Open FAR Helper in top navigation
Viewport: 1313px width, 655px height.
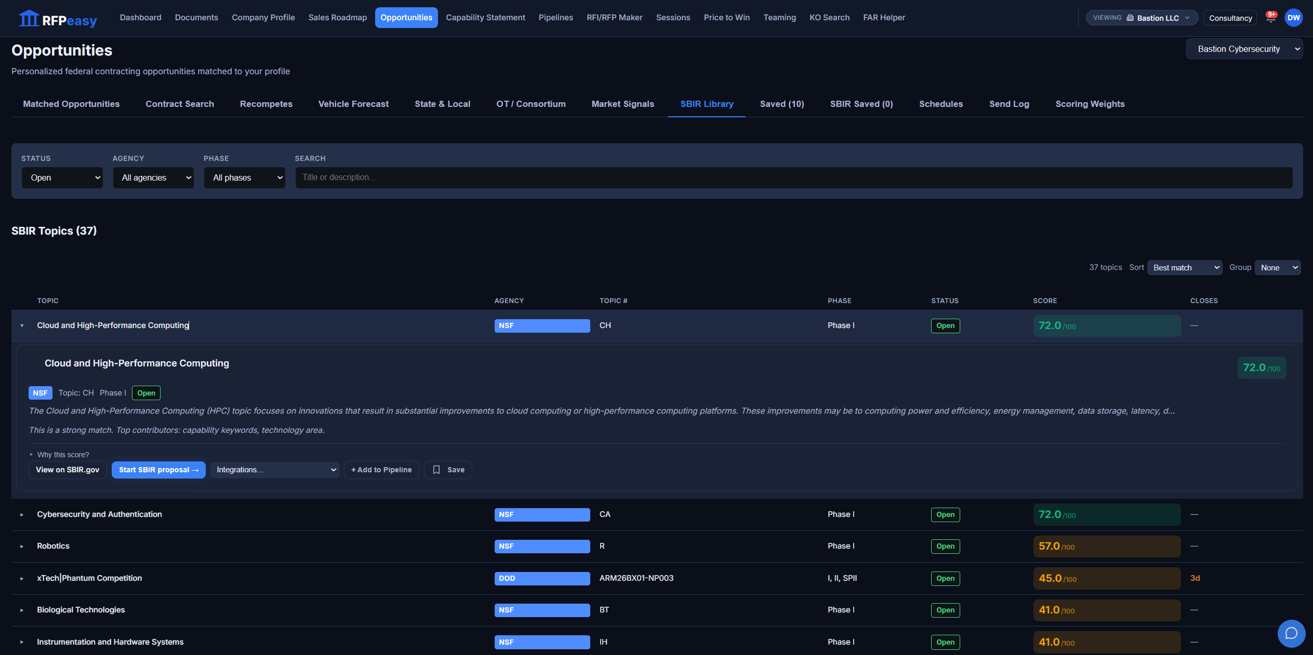click(x=884, y=18)
